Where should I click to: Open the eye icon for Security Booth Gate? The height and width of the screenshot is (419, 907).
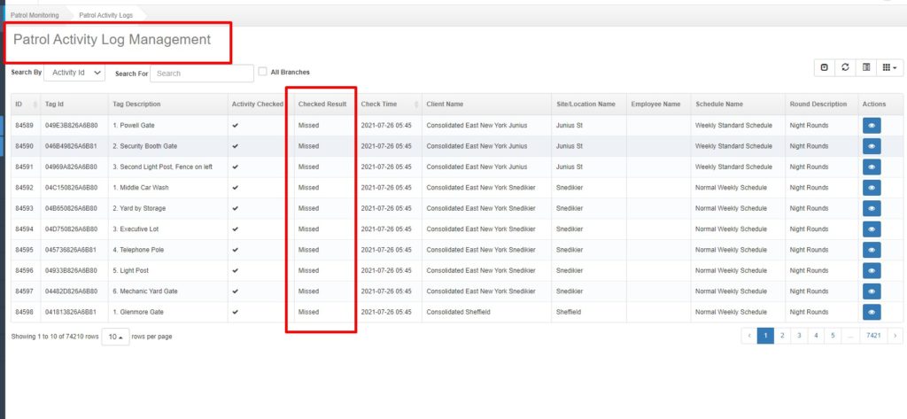click(x=872, y=146)
